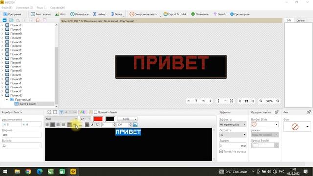This screenshot has height=176, width=313.
Task: Click the Задерж delay input field
Action: (233, 146)
